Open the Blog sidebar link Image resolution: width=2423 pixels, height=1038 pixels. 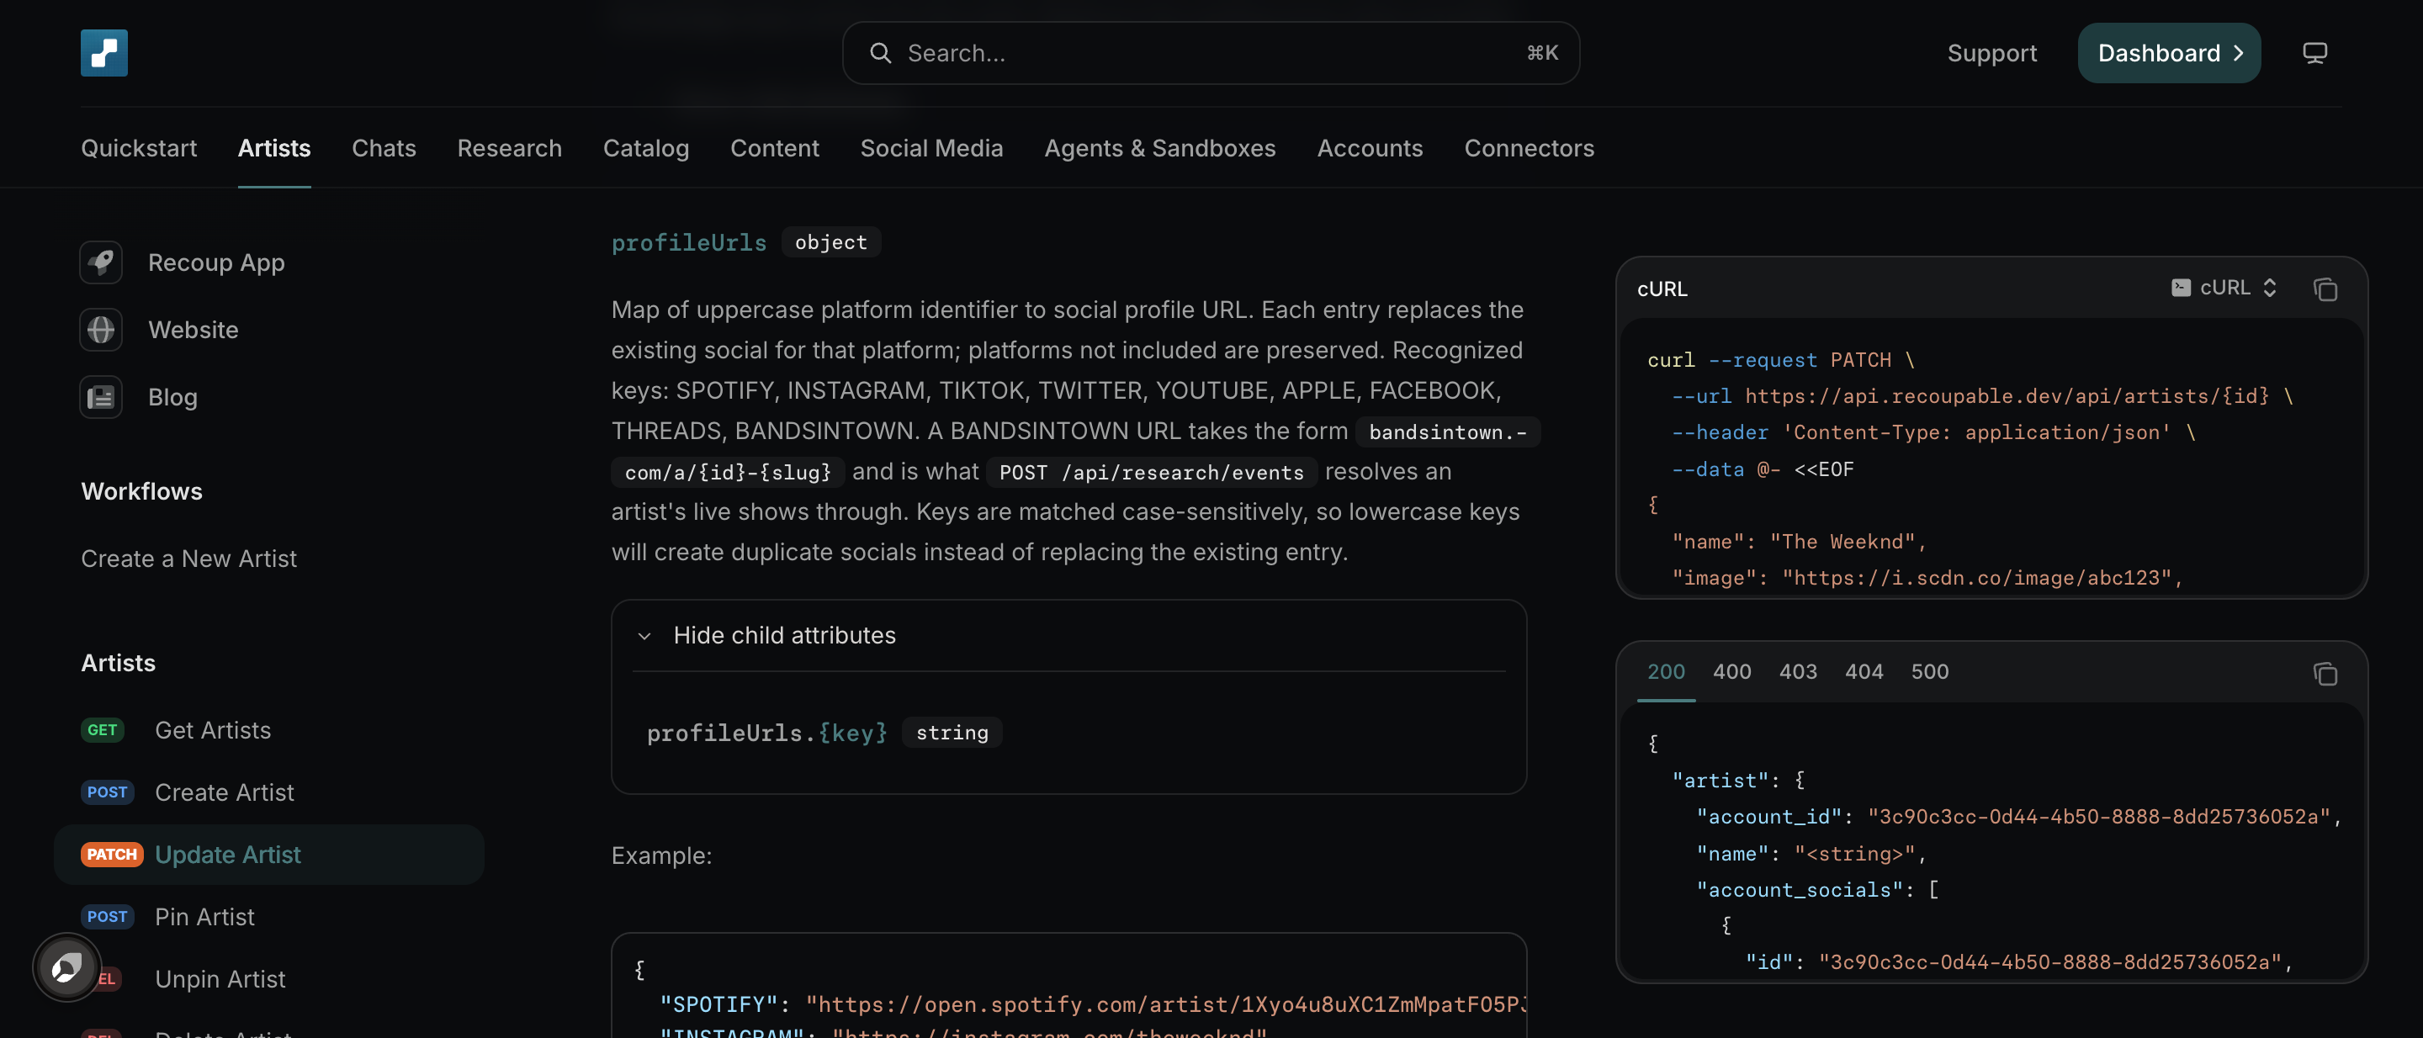tap(172, 398)
